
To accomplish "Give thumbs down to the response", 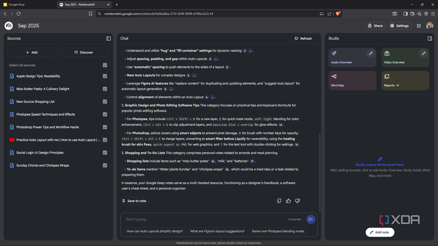I will click(x=298, y=201).
